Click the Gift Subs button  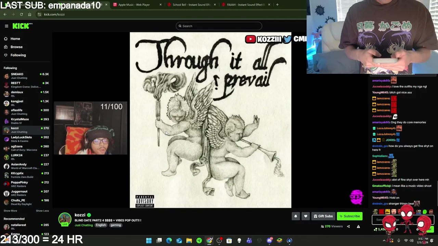(323, 216)
